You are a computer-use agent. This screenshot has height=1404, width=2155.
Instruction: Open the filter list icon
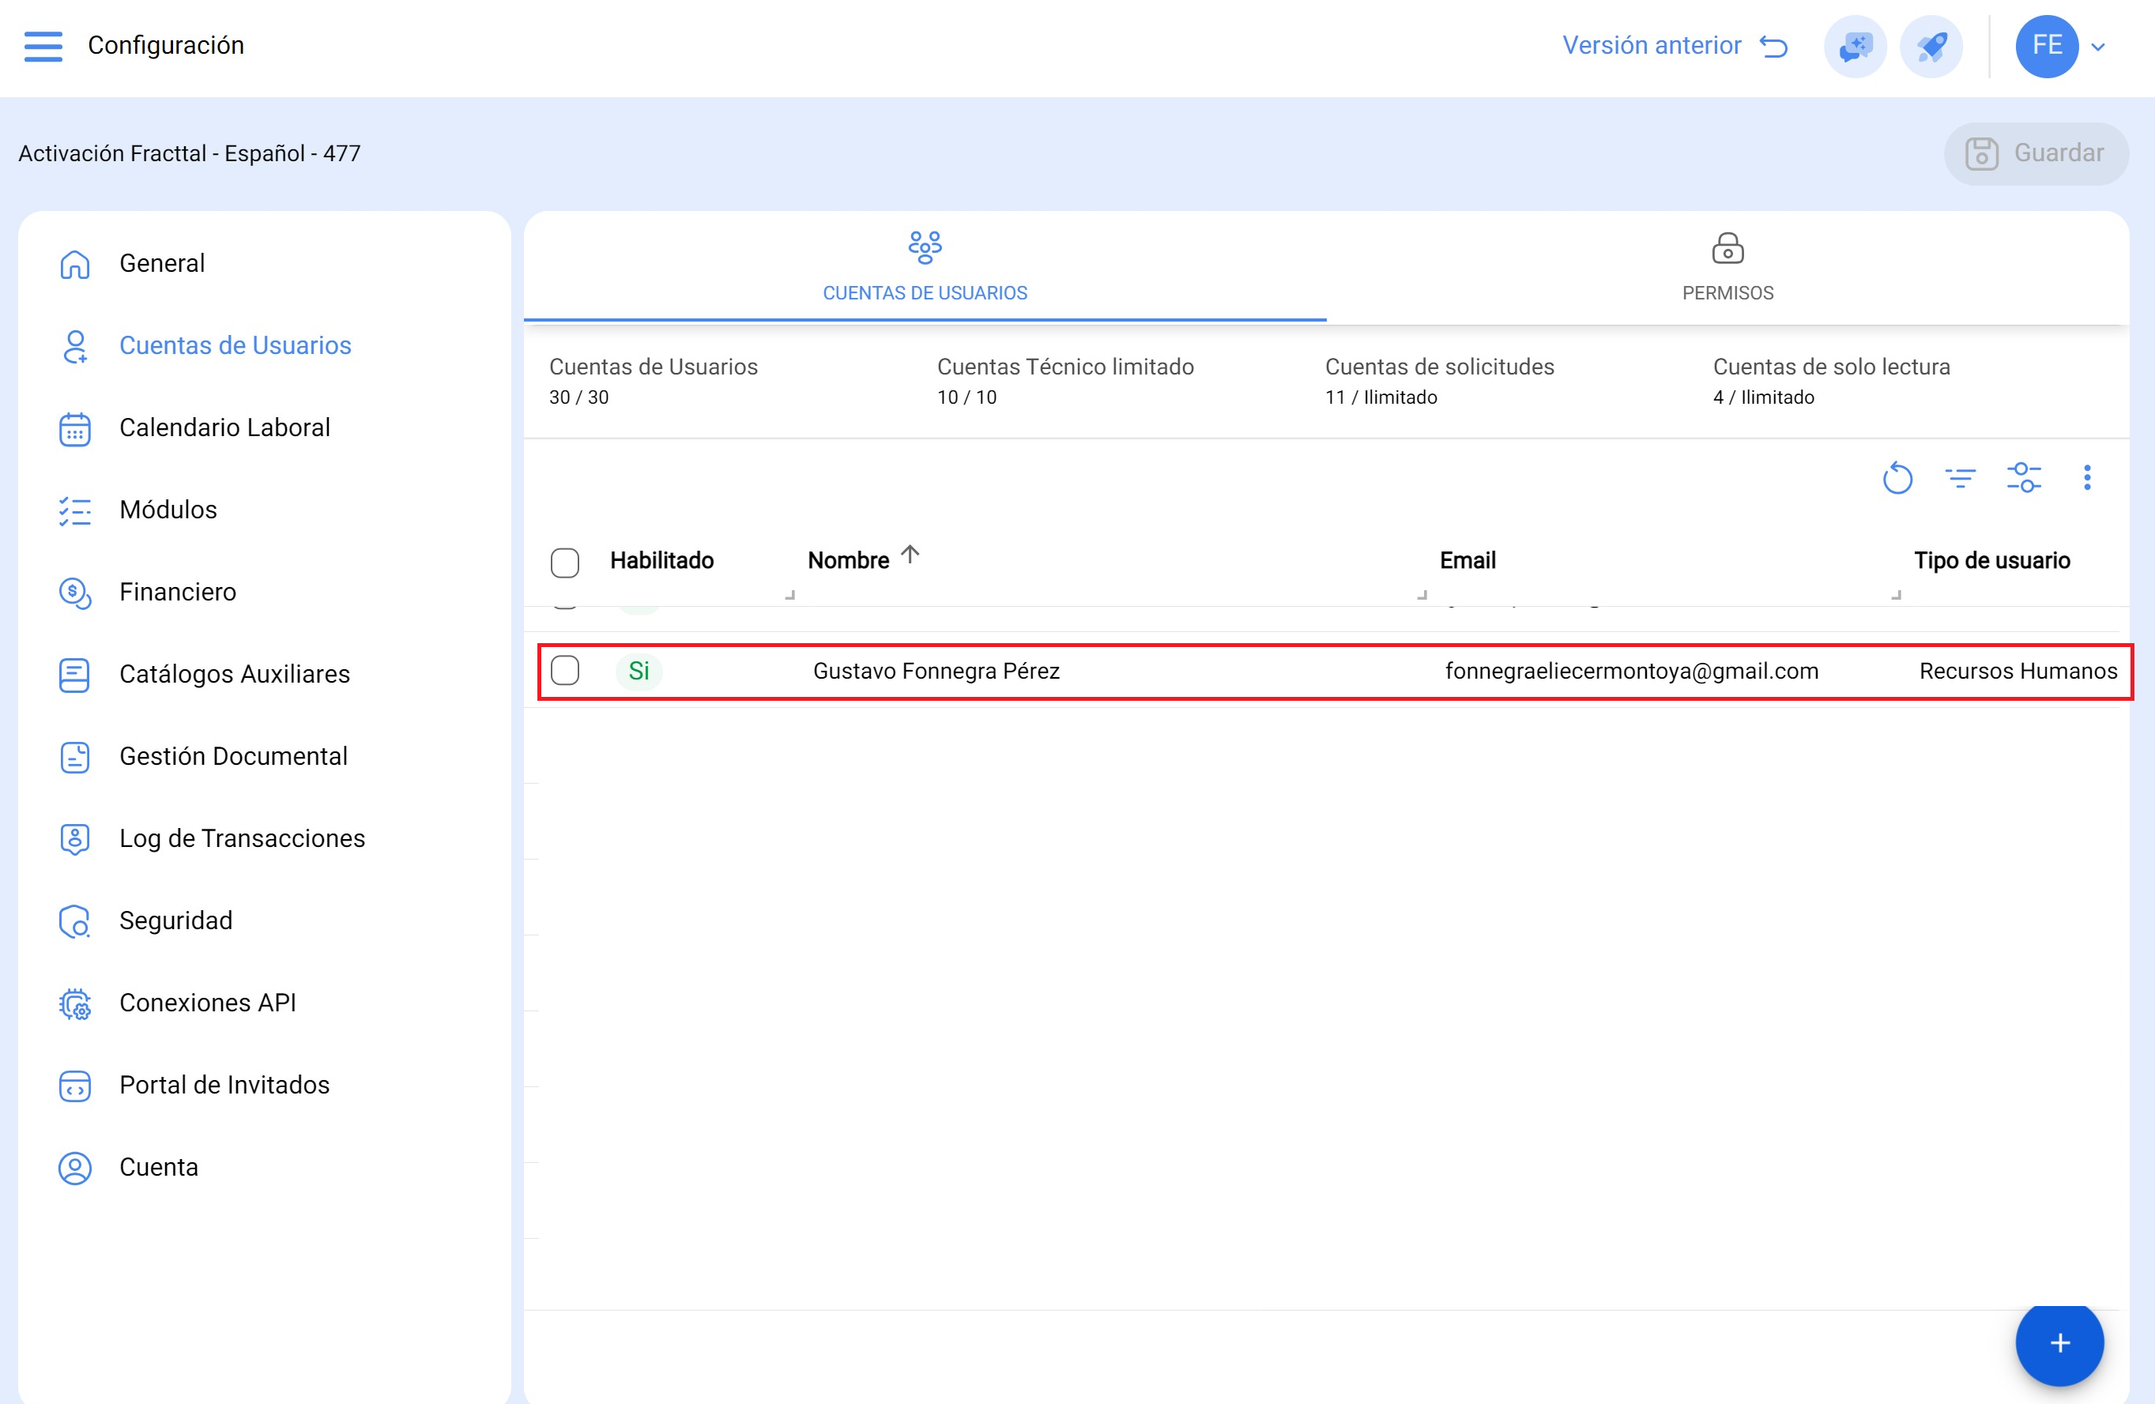tap(1961, 478)
